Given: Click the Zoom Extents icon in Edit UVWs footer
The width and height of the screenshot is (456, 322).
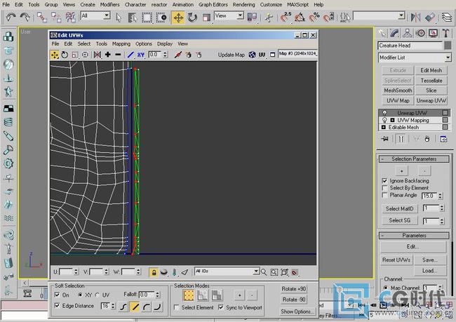Looking at the screenshot, I should (x=284, y=272).
